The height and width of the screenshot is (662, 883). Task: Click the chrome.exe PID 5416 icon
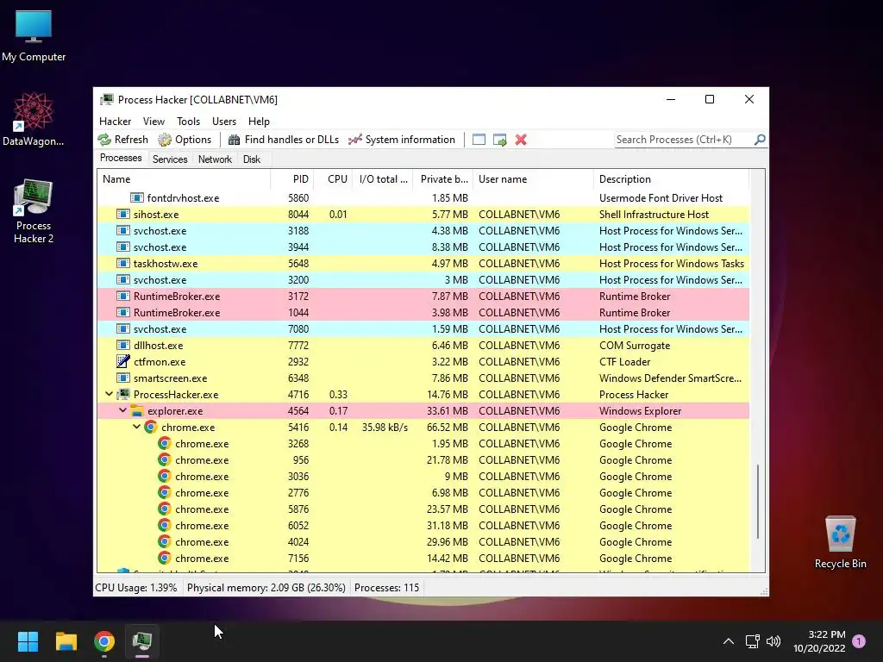[x=150, y=427]
